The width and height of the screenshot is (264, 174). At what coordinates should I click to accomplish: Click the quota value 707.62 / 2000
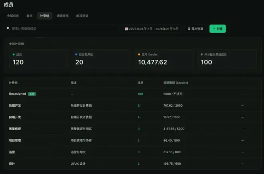[173, 106]
